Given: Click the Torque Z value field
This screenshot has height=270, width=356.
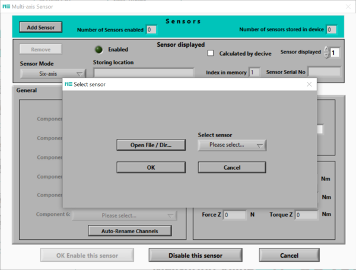Looking at the screenshot, I should point(306,215).
